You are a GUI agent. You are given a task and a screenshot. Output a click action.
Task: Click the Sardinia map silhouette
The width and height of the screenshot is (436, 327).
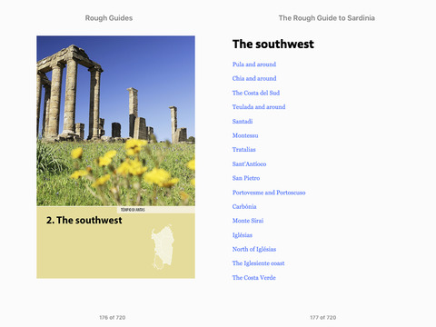point(163,247)
